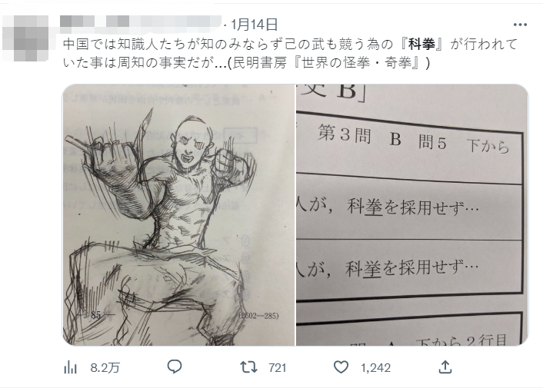Click the second line citing 民明書房

click(x=246, y=63)
